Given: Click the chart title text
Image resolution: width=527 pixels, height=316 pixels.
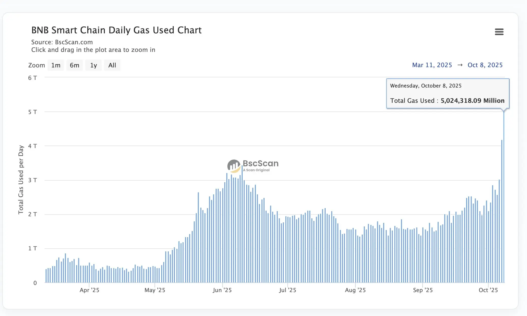Looking at the screenshot, I should coord(116,30).
